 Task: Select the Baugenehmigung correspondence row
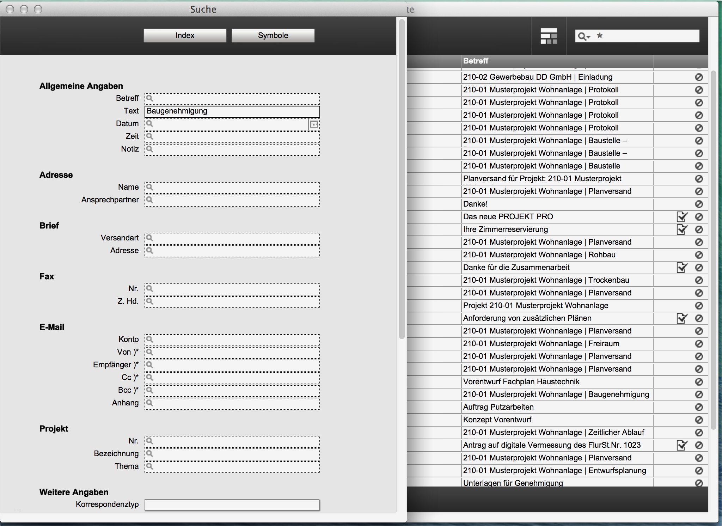coord(556,394)
